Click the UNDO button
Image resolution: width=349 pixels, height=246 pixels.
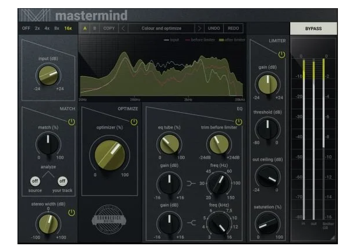pyautogui.click(x=214, y=28)
